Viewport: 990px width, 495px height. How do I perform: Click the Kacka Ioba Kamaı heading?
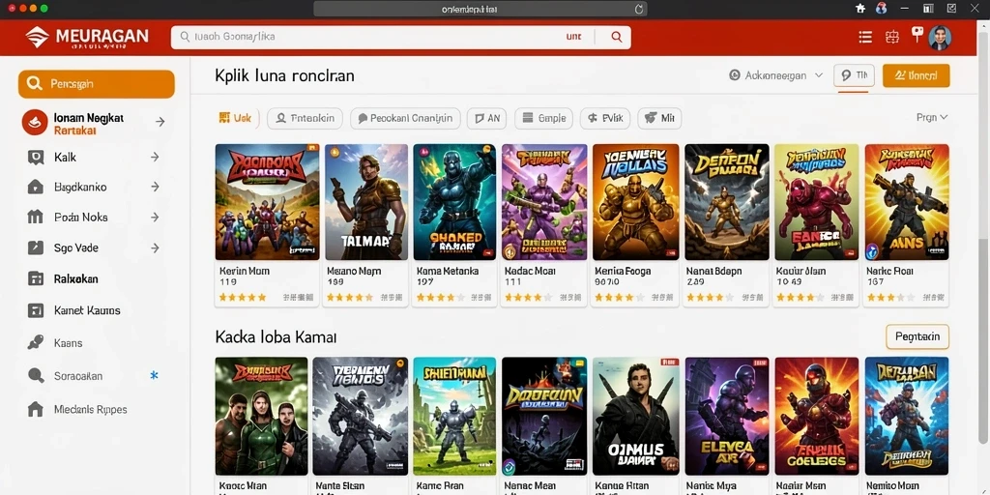pos(276,337)
